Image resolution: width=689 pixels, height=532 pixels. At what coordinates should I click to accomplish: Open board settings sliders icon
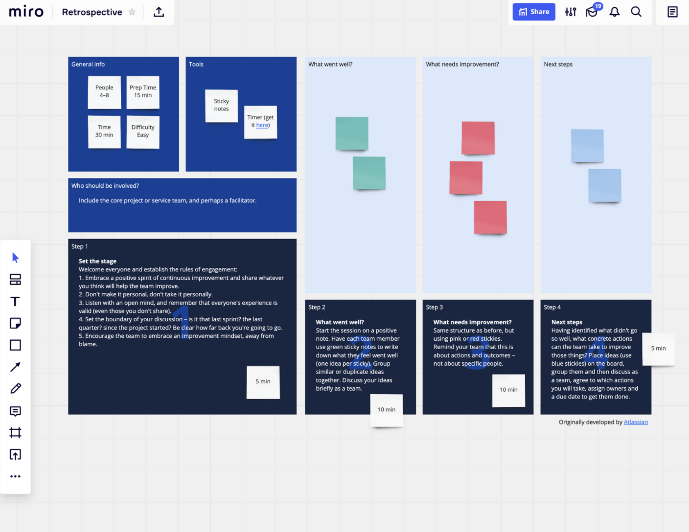point(571,12)
